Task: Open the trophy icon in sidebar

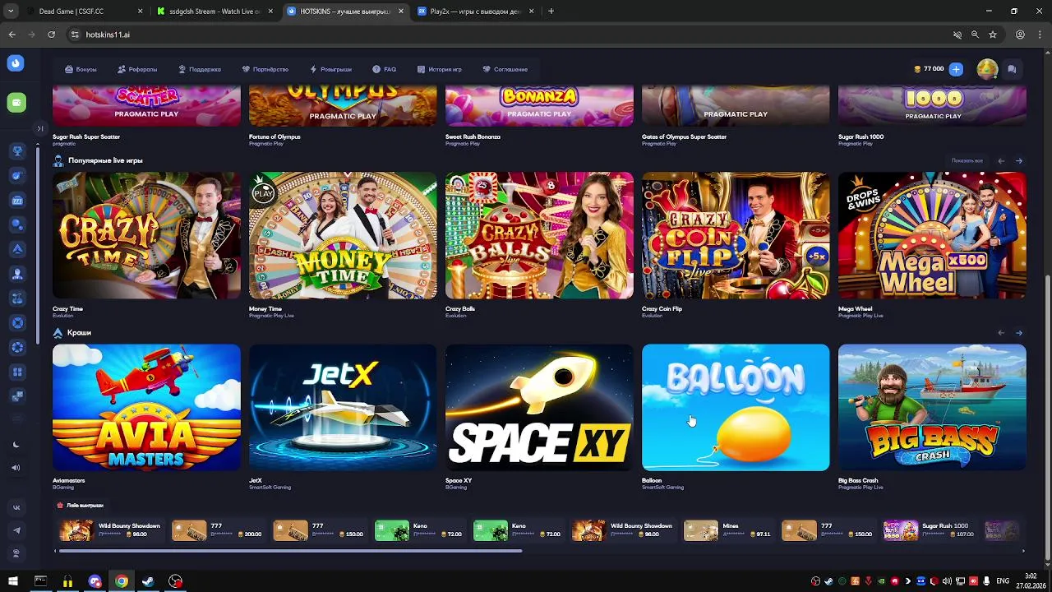Action: click(17, 151)
